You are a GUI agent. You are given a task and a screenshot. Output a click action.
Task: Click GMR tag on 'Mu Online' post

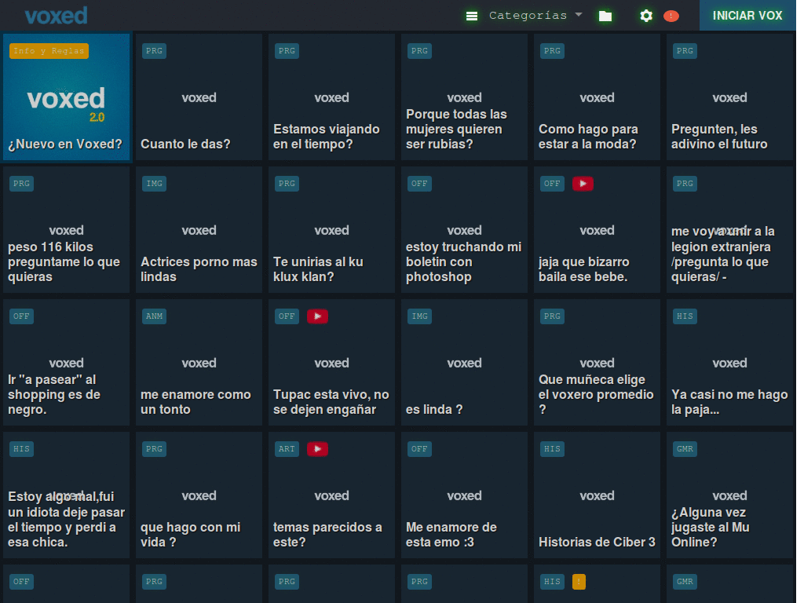(685, 449)
